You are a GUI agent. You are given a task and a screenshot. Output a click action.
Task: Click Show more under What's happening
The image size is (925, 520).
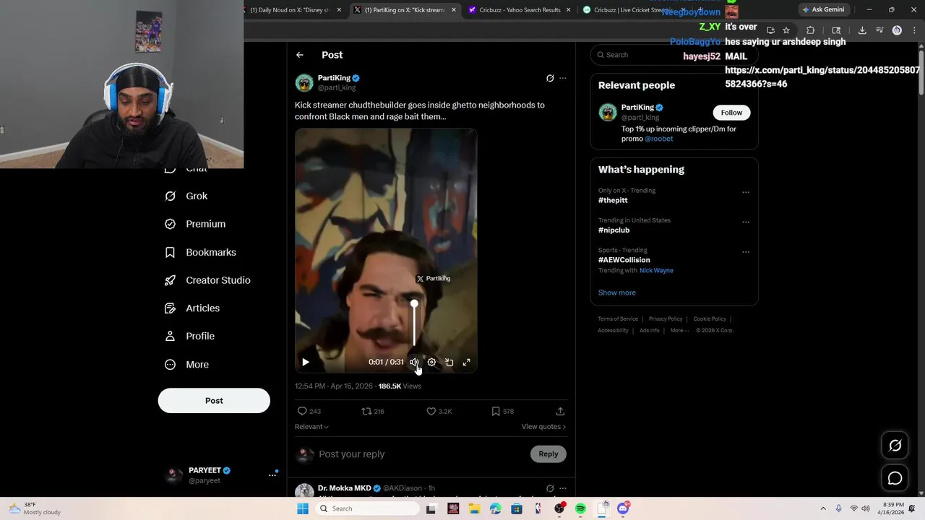pos(616,292)
